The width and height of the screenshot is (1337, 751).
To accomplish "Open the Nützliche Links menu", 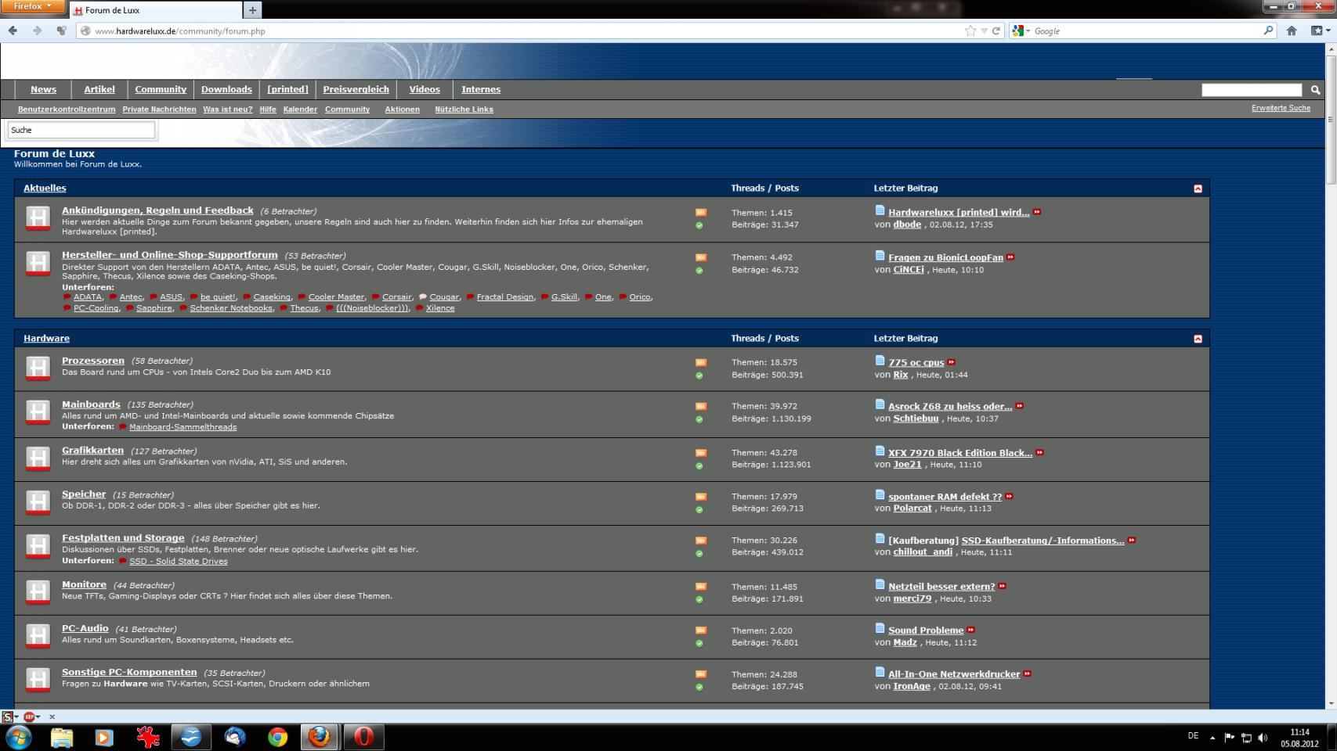I will click(464, 110).
